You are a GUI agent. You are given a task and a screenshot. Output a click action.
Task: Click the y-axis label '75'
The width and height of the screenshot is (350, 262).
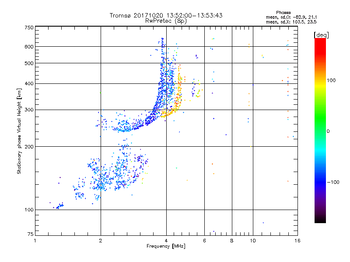pos(31,234)
